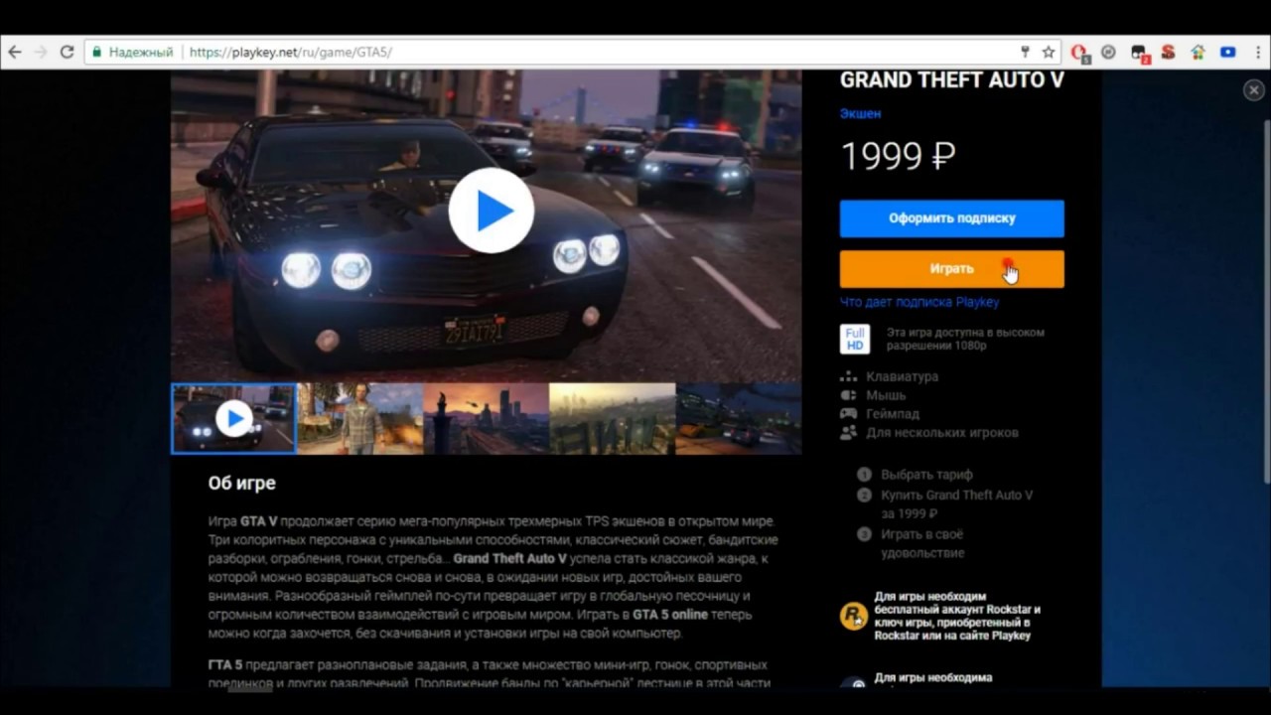Select the first video thumbnail
The width and height of the screenshot is (1271, 715).
pyautogui.click(x=233, y=418)
